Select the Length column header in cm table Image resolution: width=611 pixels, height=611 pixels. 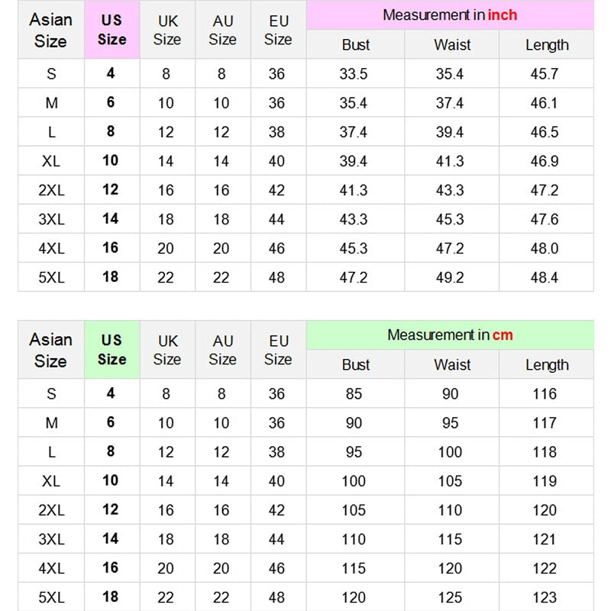point(547,365)
